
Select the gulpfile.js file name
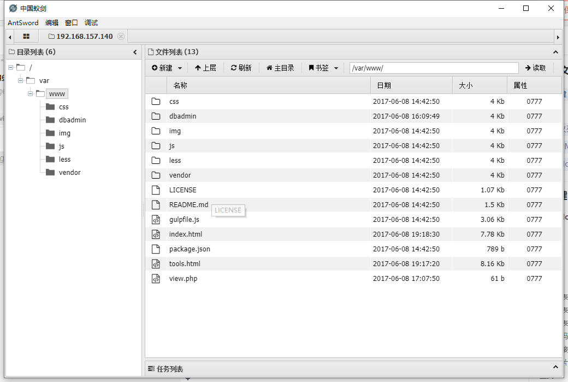185,220
